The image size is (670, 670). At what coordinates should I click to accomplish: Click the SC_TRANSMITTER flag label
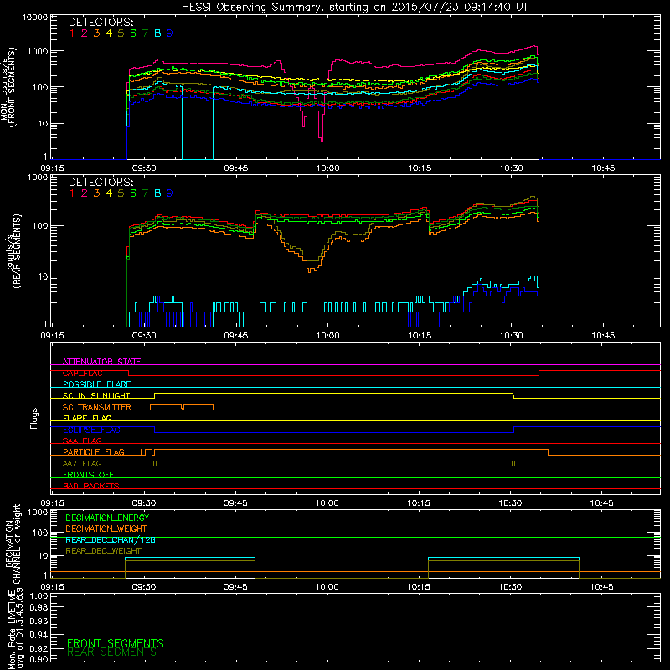coord(97,407)
